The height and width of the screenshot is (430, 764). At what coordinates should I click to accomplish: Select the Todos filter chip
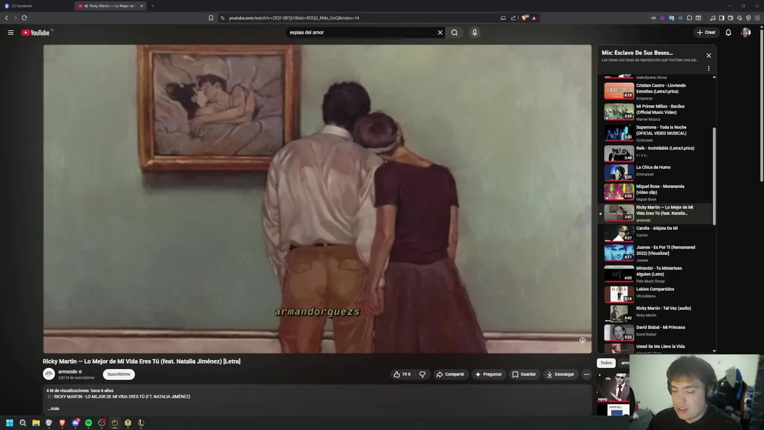coord(606,363)
